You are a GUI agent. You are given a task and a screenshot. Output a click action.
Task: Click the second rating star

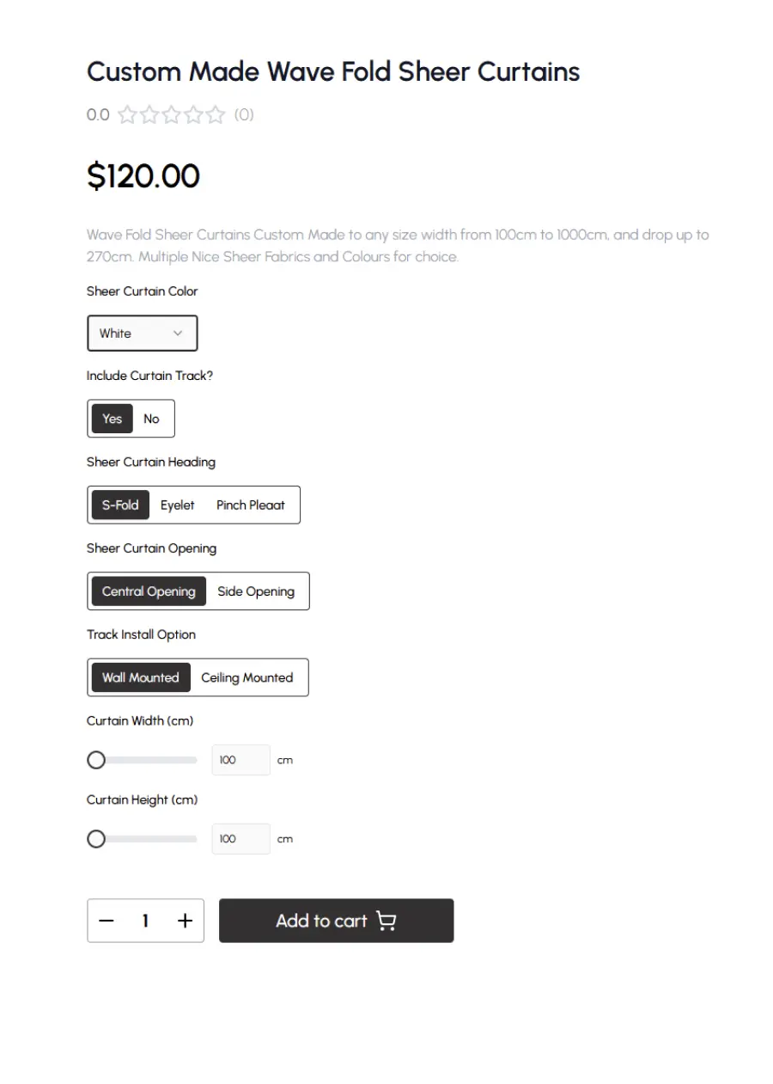coord(149,114)
